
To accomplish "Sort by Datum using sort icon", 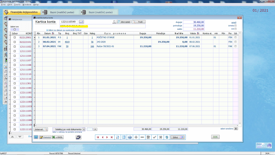I will tap(53, 33).
